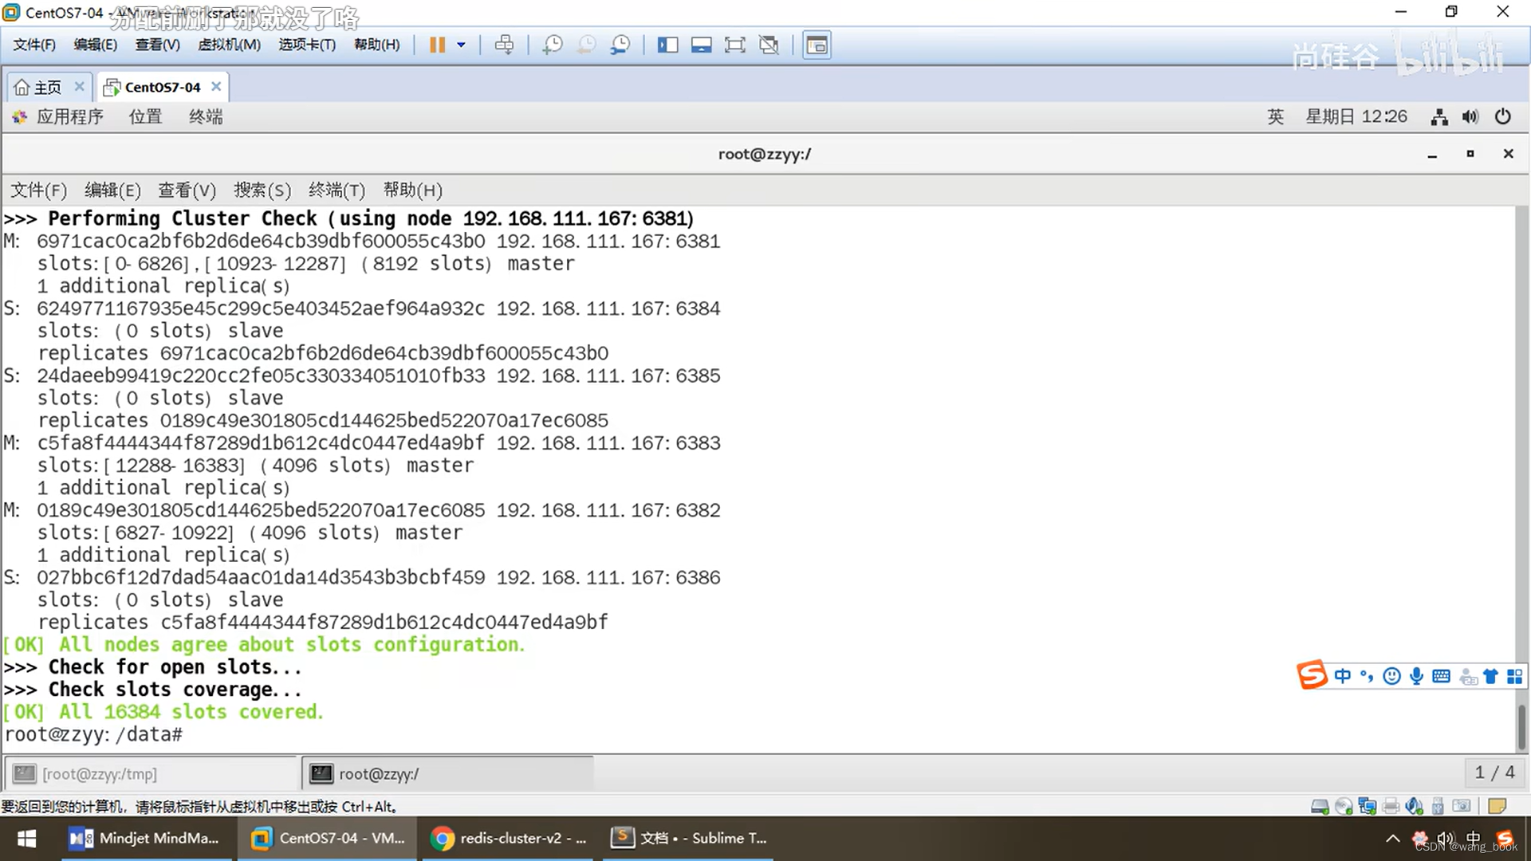Take a VM snapshot via the toolbar
Viewport: 1531px width, 861px height.
point(552,45)
